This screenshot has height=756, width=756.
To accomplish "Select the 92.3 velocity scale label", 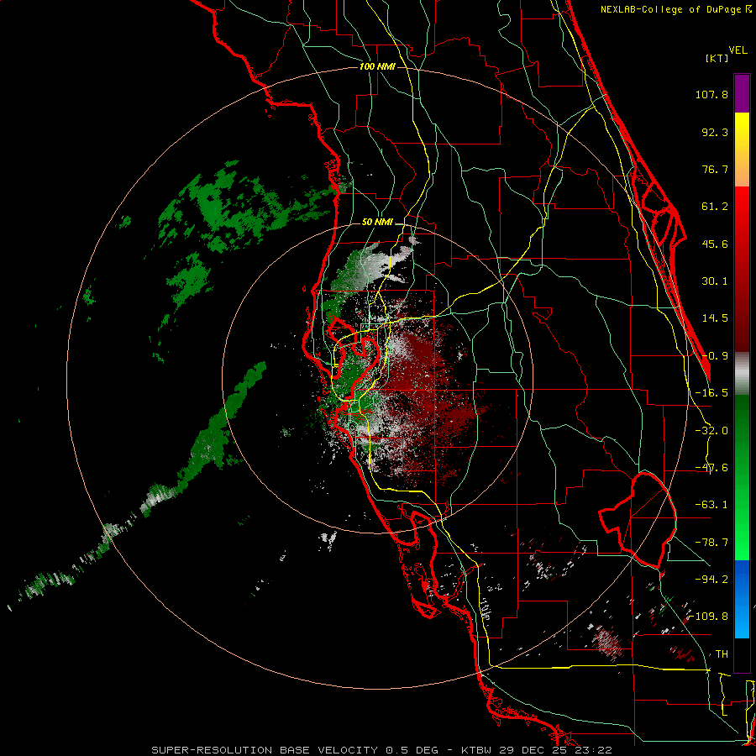I will pos(715,132).
